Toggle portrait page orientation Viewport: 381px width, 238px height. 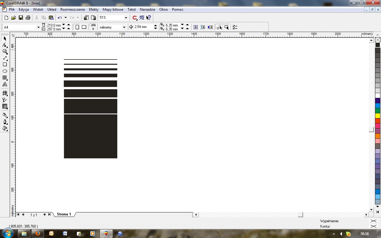tap(77, 27)
